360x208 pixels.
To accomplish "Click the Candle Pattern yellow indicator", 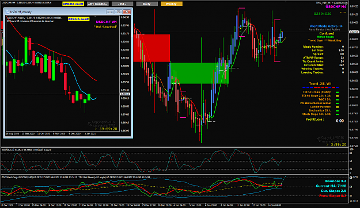I will pyautogui.click(x=338, y=107).
